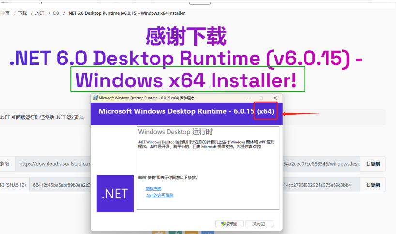This screenshot has width=396, height=234.
Task: Copy the direct download link with 复制
Action: [x=373, y=164]
